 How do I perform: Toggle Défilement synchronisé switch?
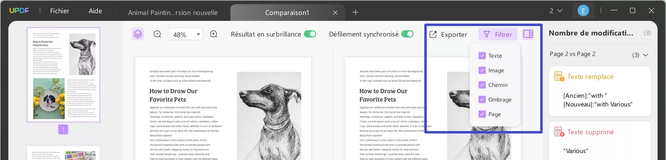407,34
